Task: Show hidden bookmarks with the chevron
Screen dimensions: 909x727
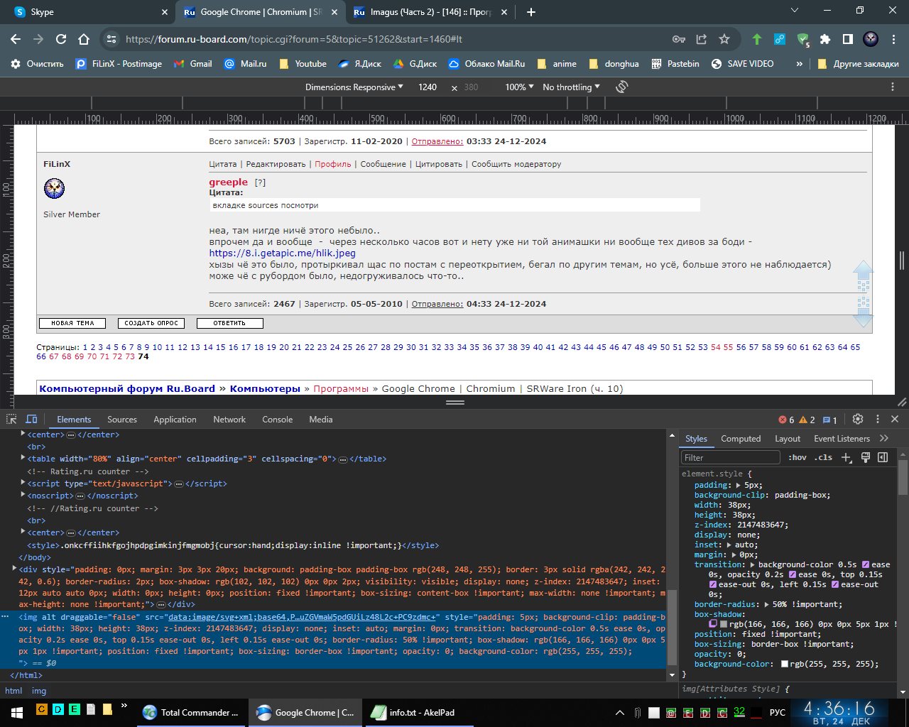Action: pyautogui.click(x=800, y=63)
